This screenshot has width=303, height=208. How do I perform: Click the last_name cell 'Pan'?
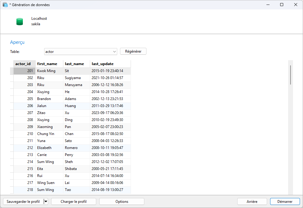point(76,127)
